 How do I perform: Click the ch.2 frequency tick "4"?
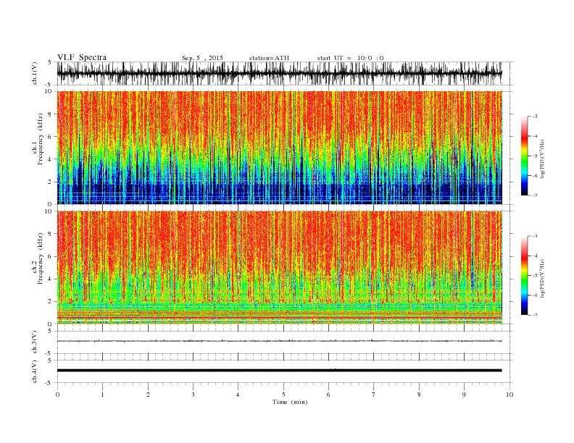coord(51,279)
